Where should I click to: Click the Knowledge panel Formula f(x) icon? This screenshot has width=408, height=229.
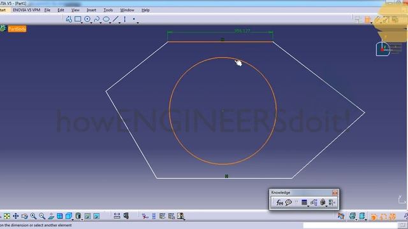(279, 202)
